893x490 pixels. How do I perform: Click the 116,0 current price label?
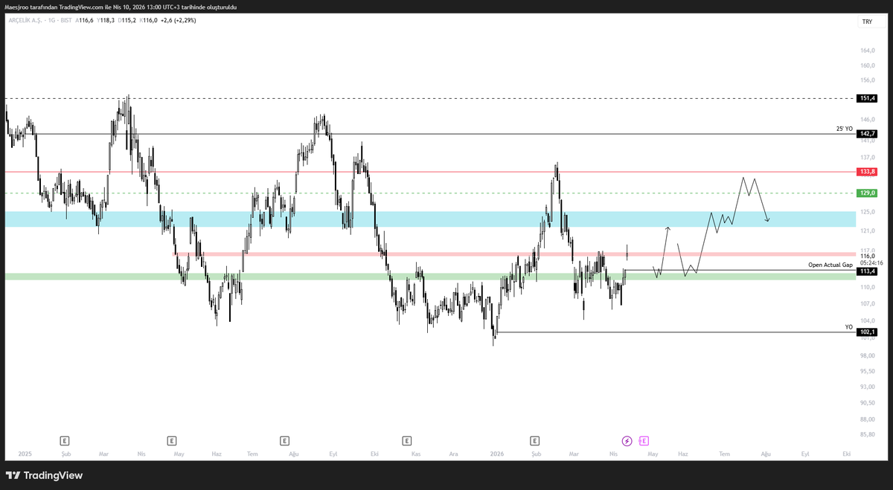[867, 256]
